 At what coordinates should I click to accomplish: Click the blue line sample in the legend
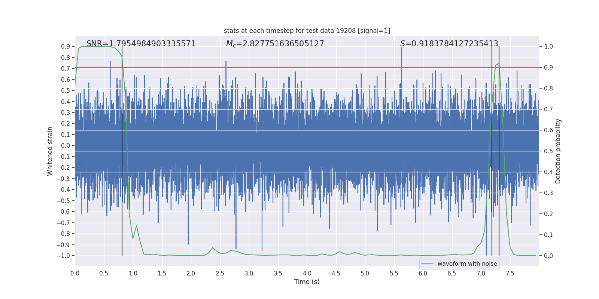coord(427,264)
